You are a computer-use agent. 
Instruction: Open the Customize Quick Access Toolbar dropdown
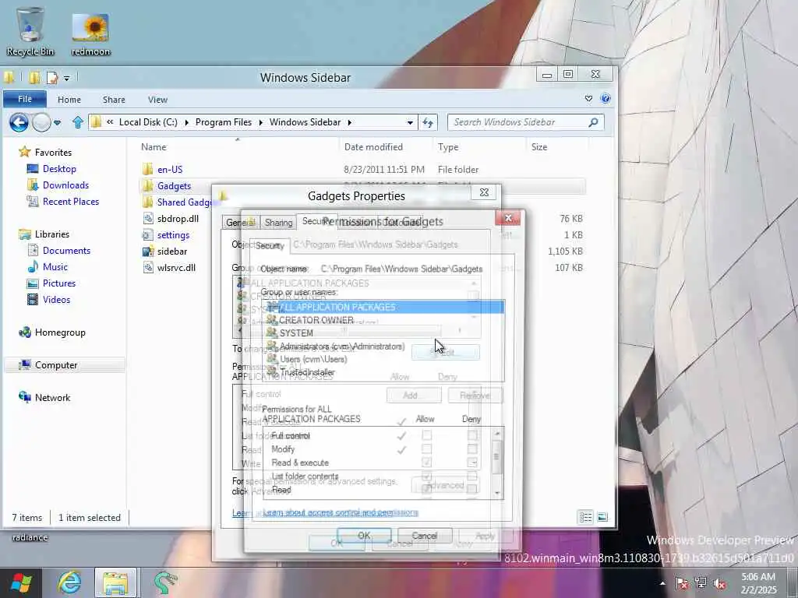67,79
